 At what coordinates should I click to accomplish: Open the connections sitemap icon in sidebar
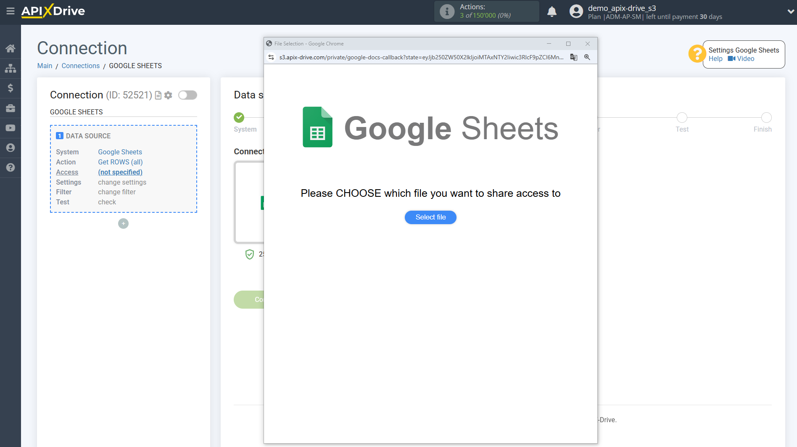click(x=11, y=68)
